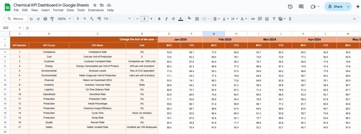
Task: Collapse the toolbar with the chevron
Action: 355,19
